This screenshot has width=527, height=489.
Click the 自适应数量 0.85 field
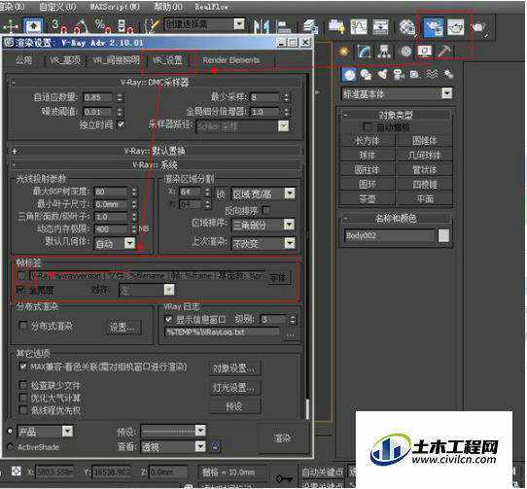tap(97, 97)
